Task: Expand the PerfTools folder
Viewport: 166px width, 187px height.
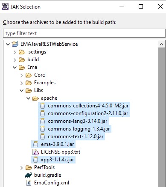Action: pos(22,168)
